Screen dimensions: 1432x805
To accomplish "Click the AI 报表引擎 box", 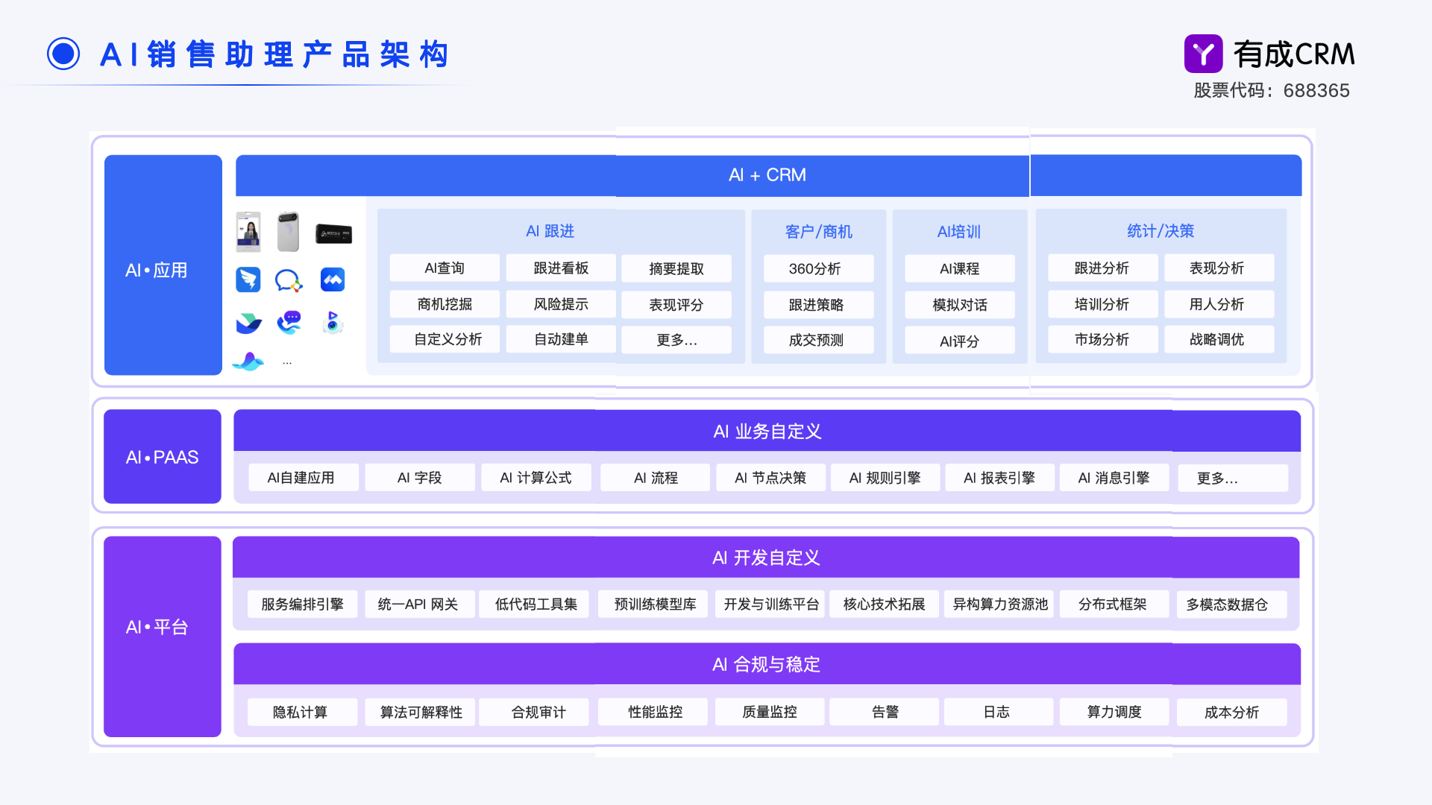I will point(999,478).
